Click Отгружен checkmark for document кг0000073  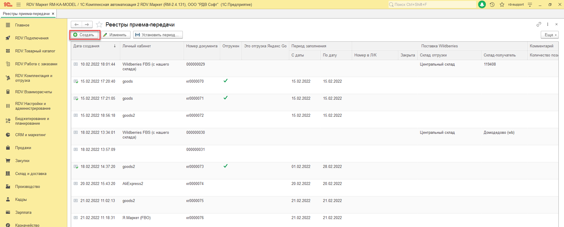225,166
